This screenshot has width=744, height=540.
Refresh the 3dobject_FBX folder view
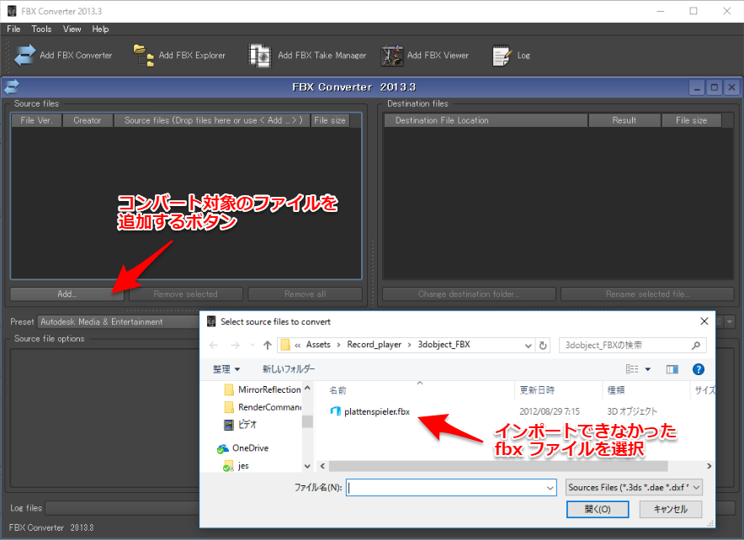[x=543, y=345]
